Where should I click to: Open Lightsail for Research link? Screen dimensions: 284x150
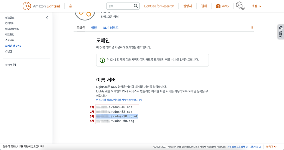coord(159,6)
